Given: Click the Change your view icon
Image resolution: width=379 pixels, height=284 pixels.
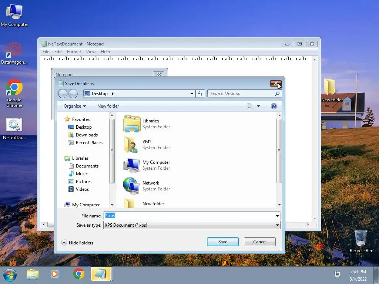Looking at the screenshot, I should pyautogui.click(x=251, y=106).
